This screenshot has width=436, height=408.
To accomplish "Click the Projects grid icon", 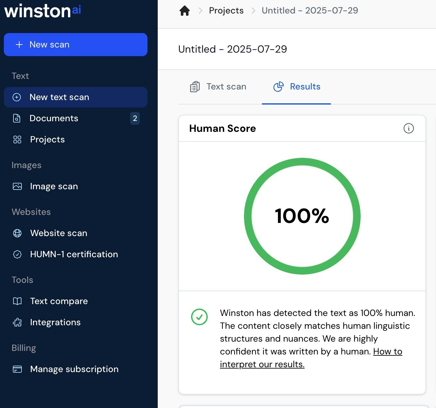I will coord(17,140).
